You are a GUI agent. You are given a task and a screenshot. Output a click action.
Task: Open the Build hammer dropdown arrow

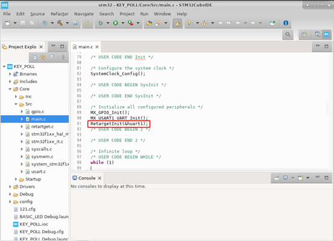(67, 23)
